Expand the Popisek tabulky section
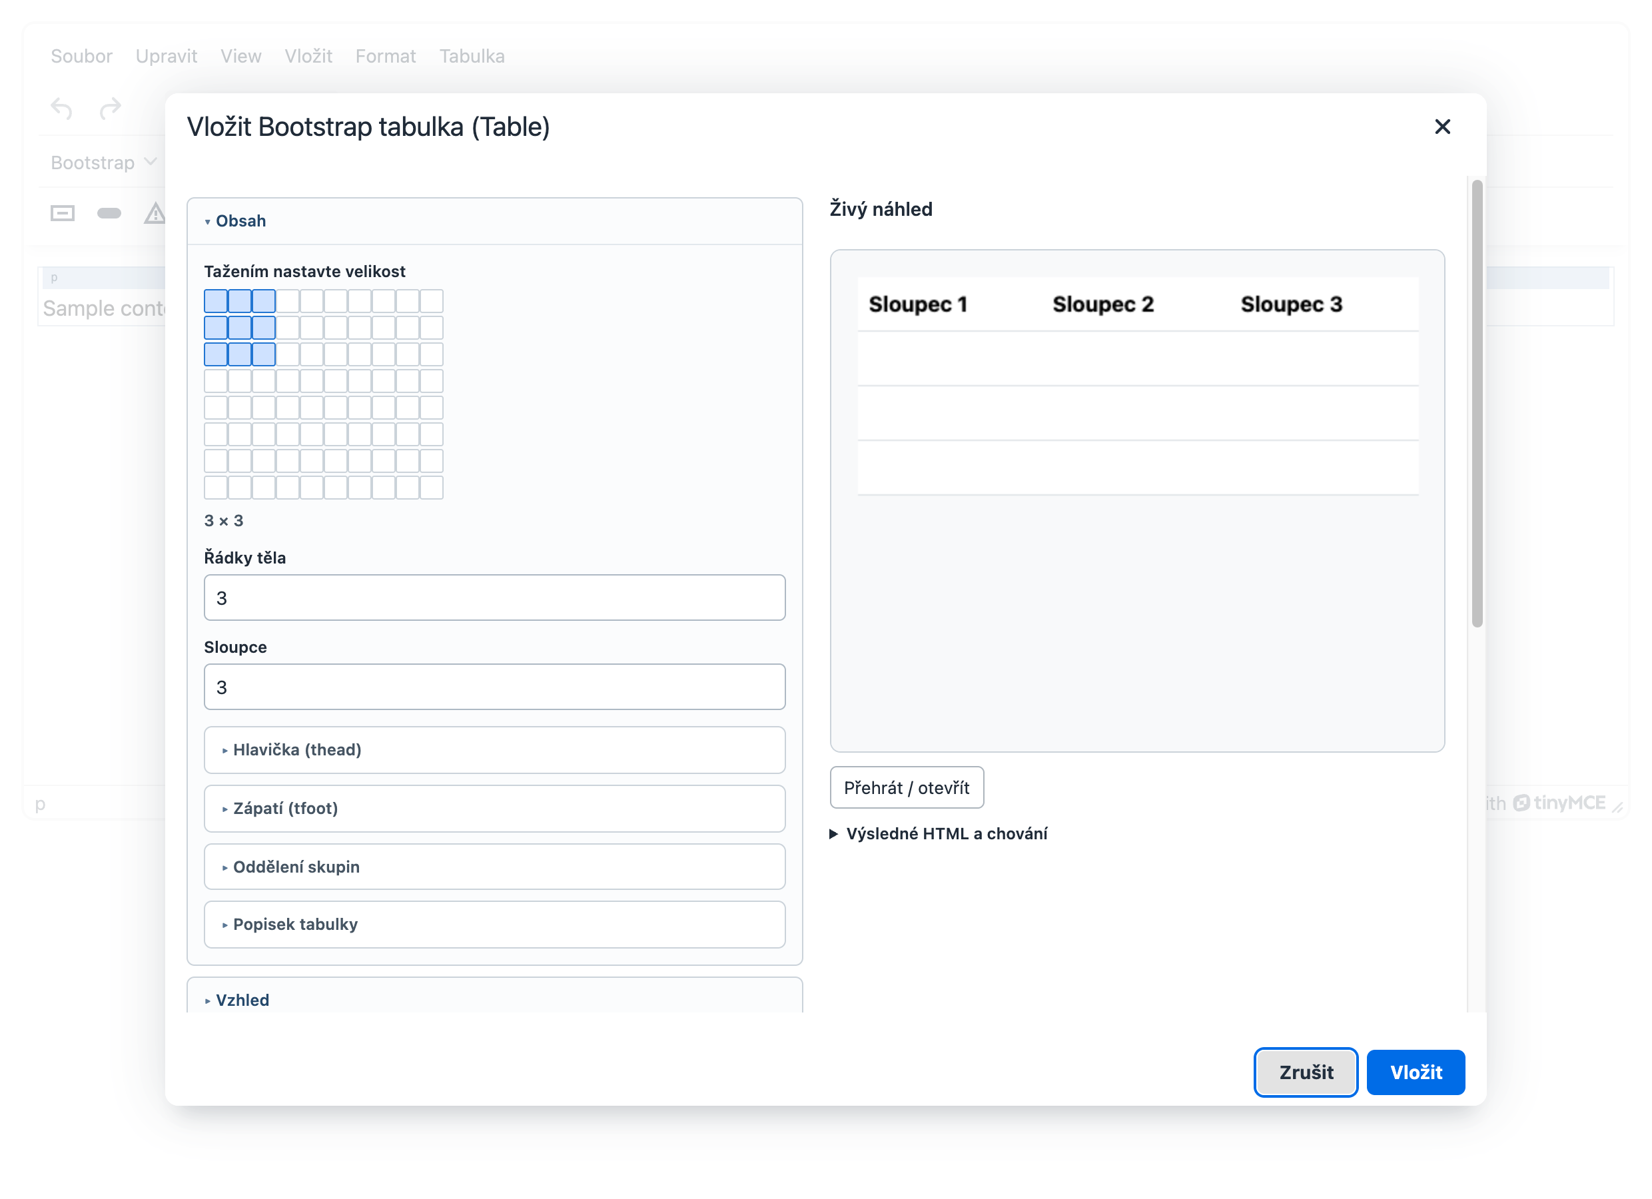Screen dimensions: 1652x1199 pos(494,924)
